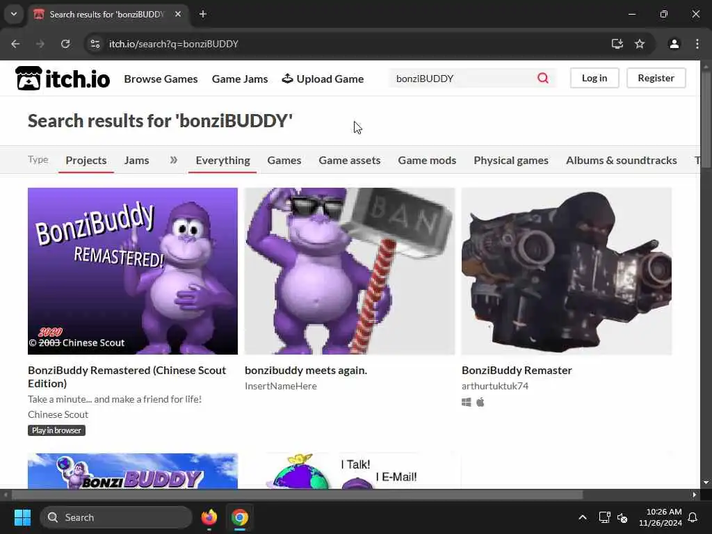This screenshot has height=534, width=712.
Task: Expand filters with the double chevron
Action: (173, 160)
